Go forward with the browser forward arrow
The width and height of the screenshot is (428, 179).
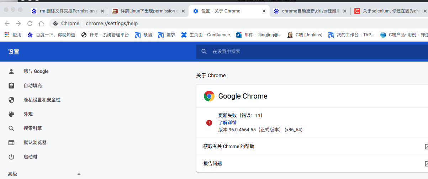coord(19,23)
